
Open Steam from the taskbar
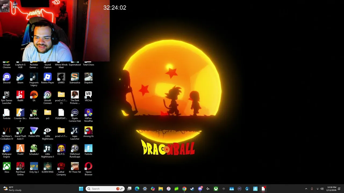(192, 189)
